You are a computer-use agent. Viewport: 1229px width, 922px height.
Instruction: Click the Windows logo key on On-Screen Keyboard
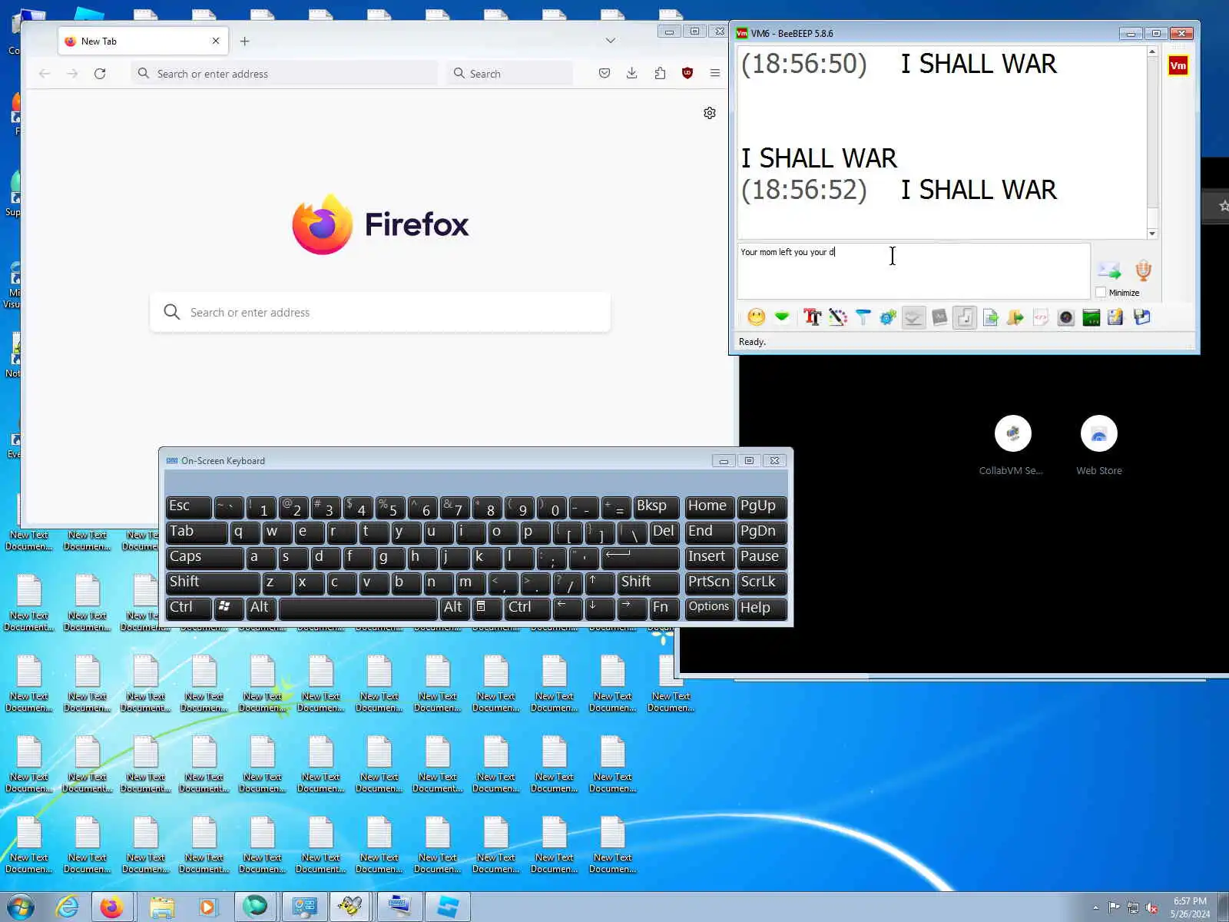tap(228, 608)
